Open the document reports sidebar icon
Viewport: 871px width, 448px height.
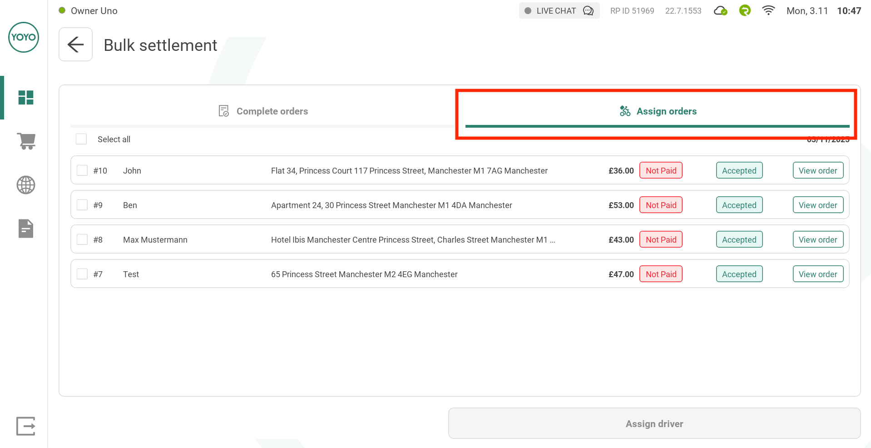(x=26, y=229)
